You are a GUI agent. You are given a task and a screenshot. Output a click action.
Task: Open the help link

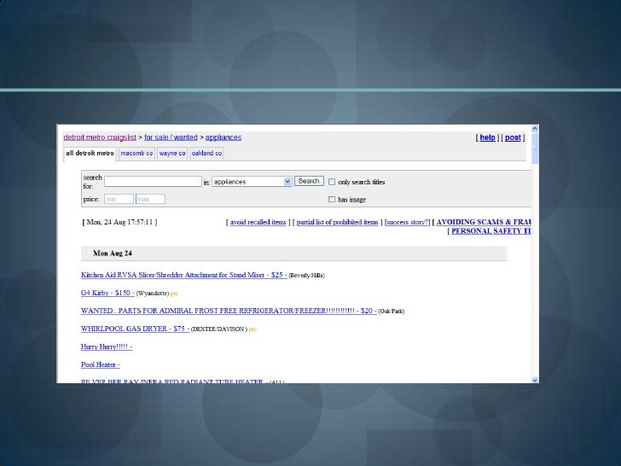click(x=488, y=137)
